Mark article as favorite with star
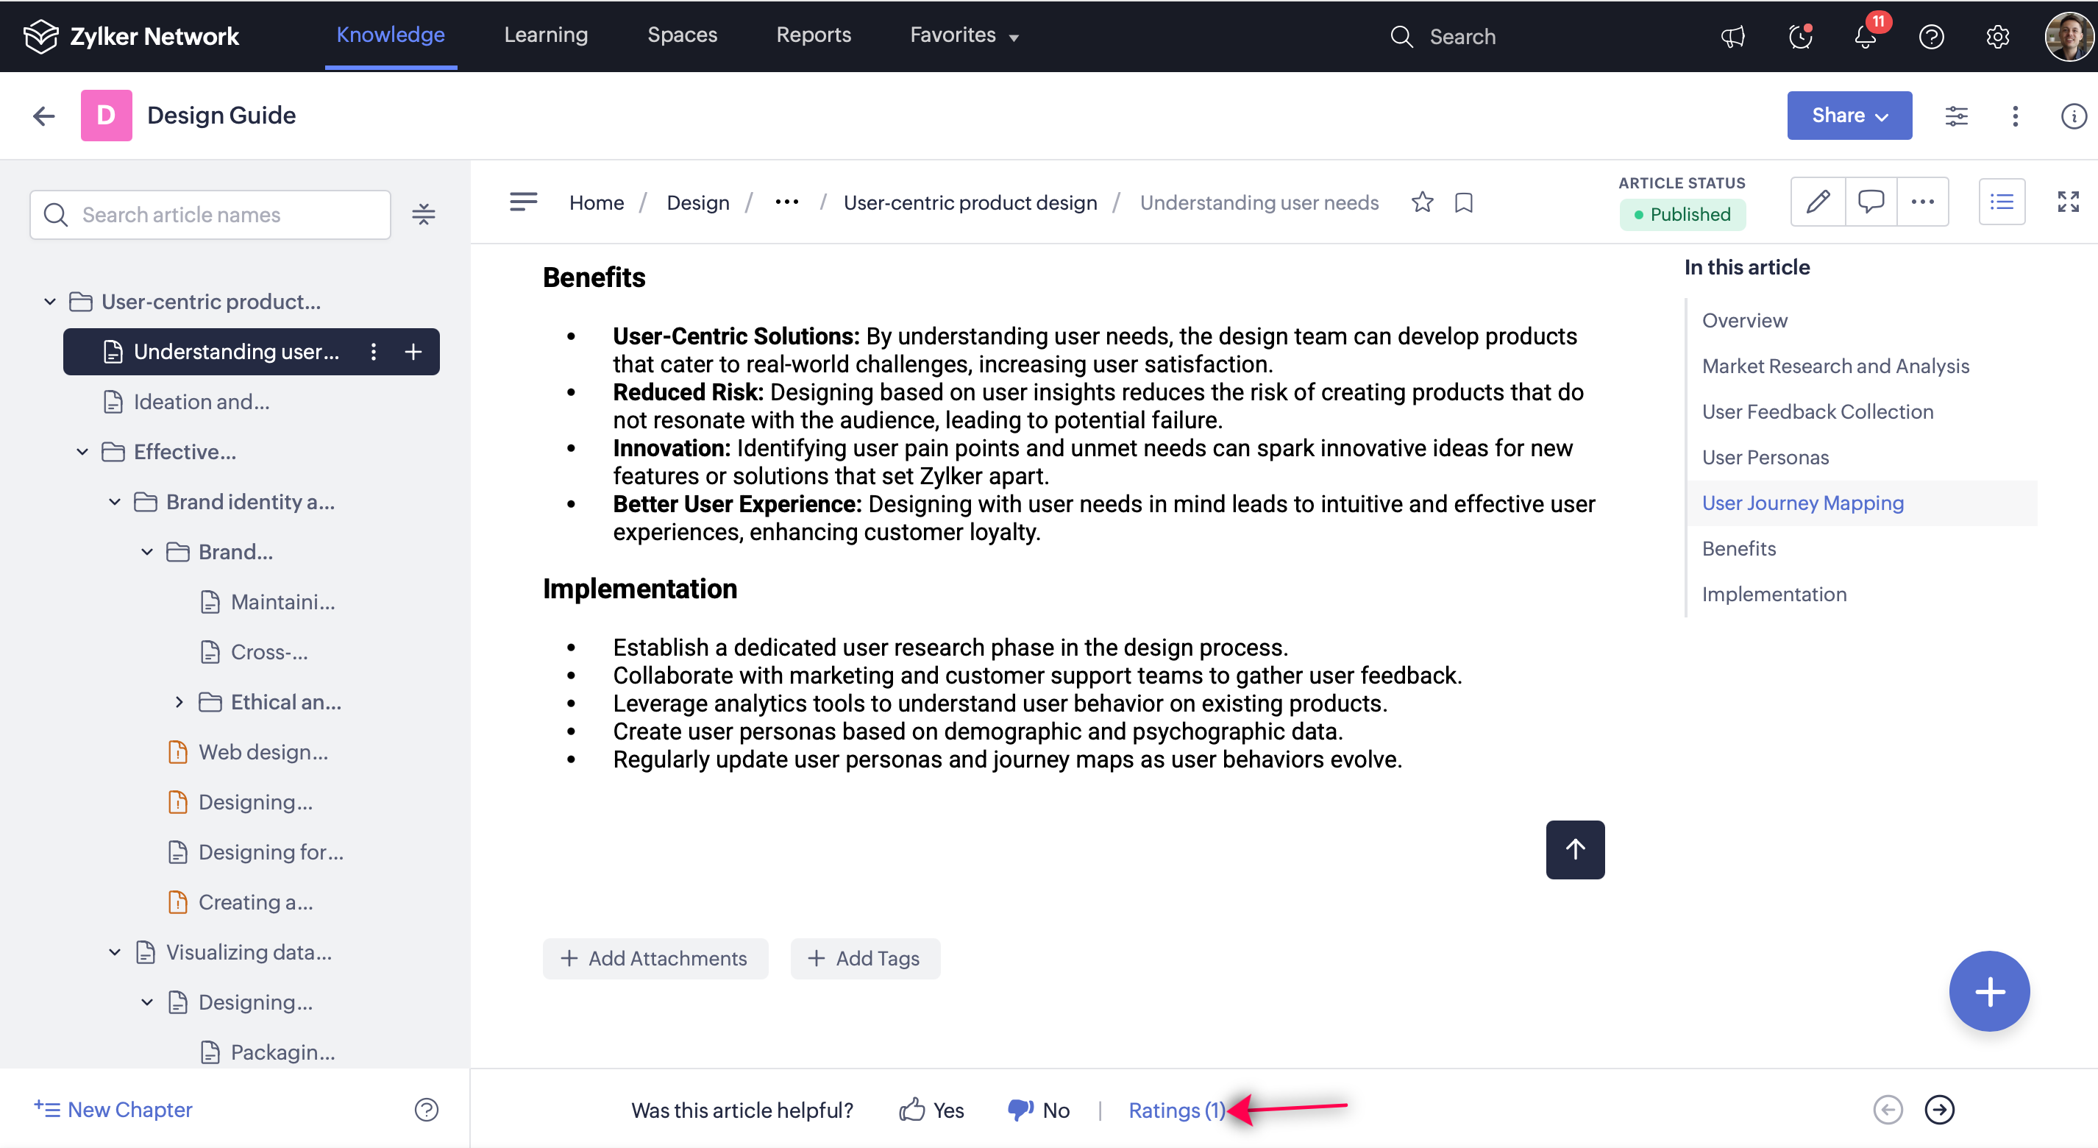This screenshot has height=1148, width=2098. 1422,202
